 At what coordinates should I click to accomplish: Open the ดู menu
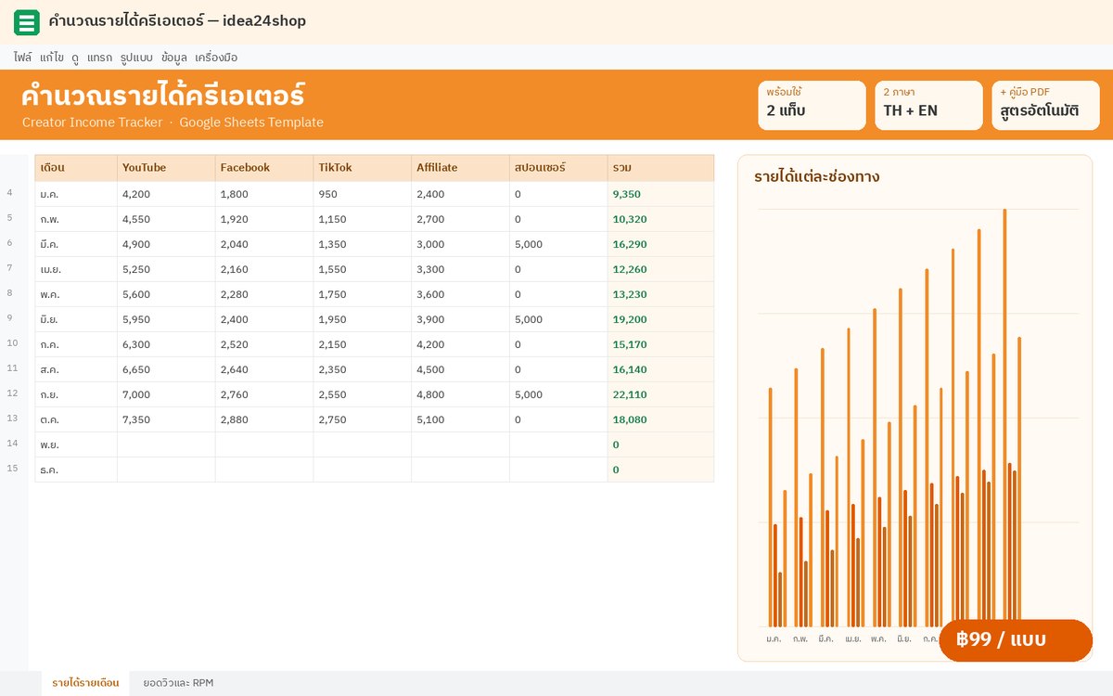(75, 58)
